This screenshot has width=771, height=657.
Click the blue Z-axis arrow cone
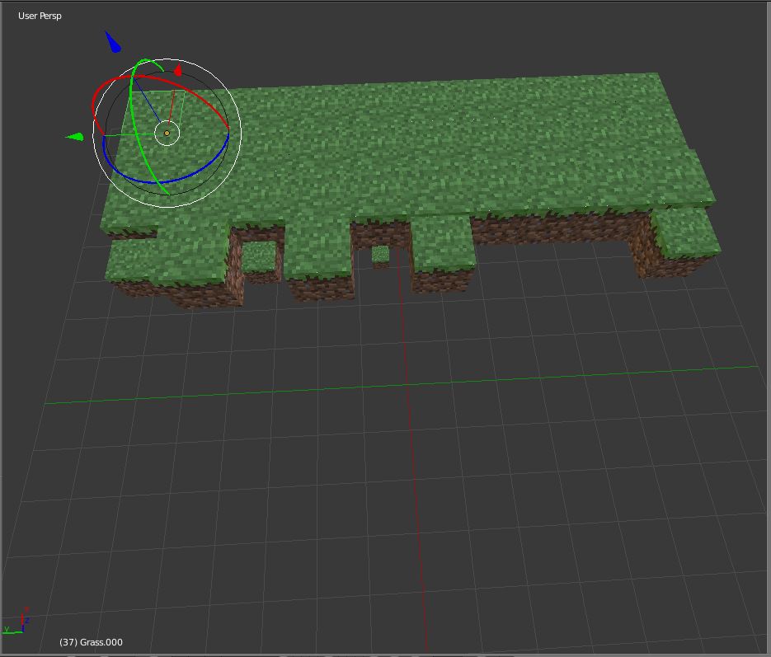tap(113, 42)
